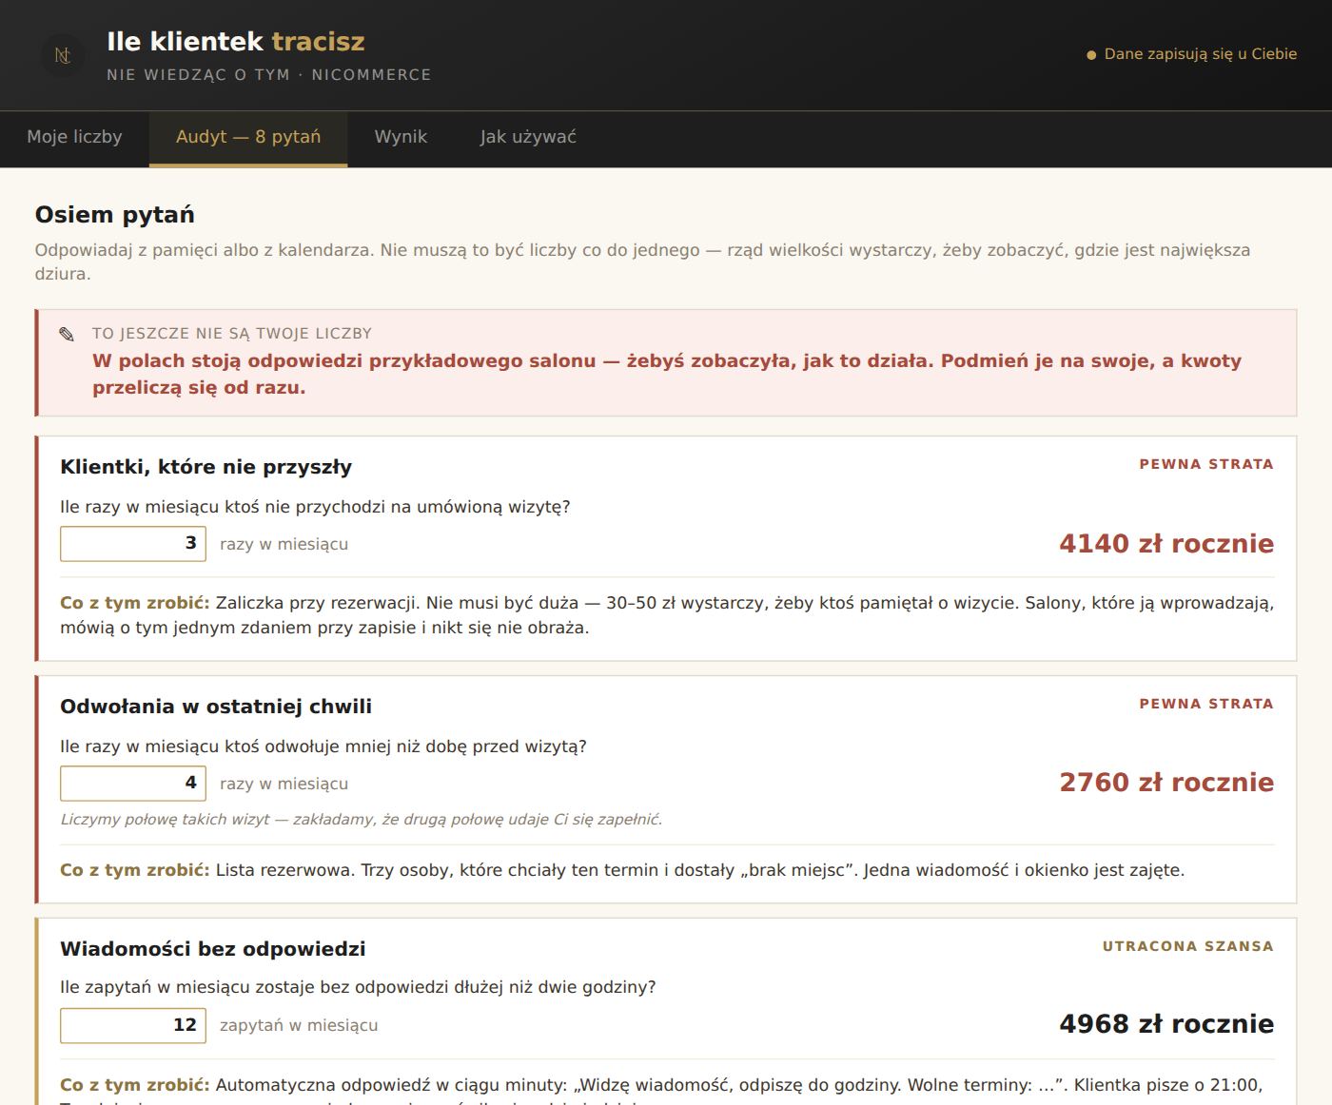Click the Ile klientek tracisz title
The image size is (1332, 1105).
click(x=236, y=42)
